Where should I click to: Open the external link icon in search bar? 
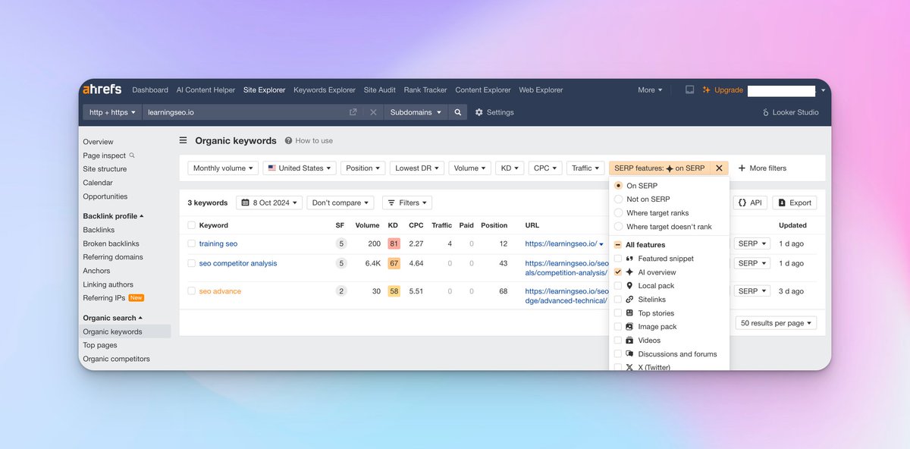coord(353,112)
